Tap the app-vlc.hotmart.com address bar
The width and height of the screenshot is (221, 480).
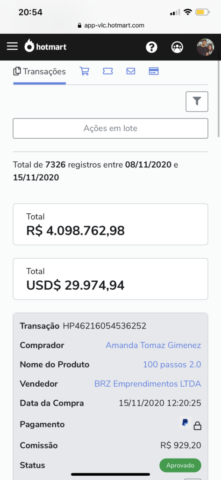pyautogui.click(x=111, y=25)
